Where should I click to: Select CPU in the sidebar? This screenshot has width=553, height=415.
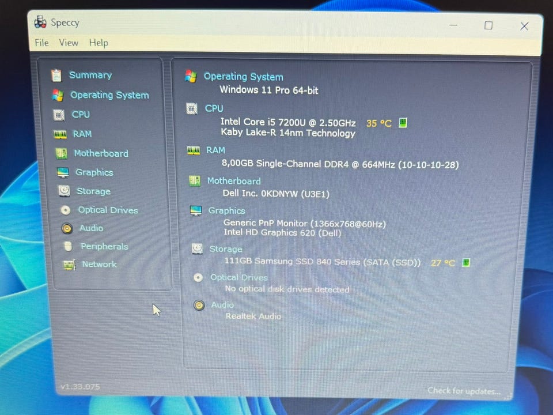point(81,114)
